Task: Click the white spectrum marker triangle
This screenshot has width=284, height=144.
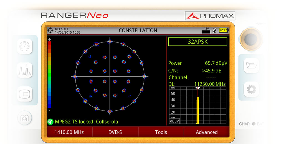Action: tap(198, 88)
